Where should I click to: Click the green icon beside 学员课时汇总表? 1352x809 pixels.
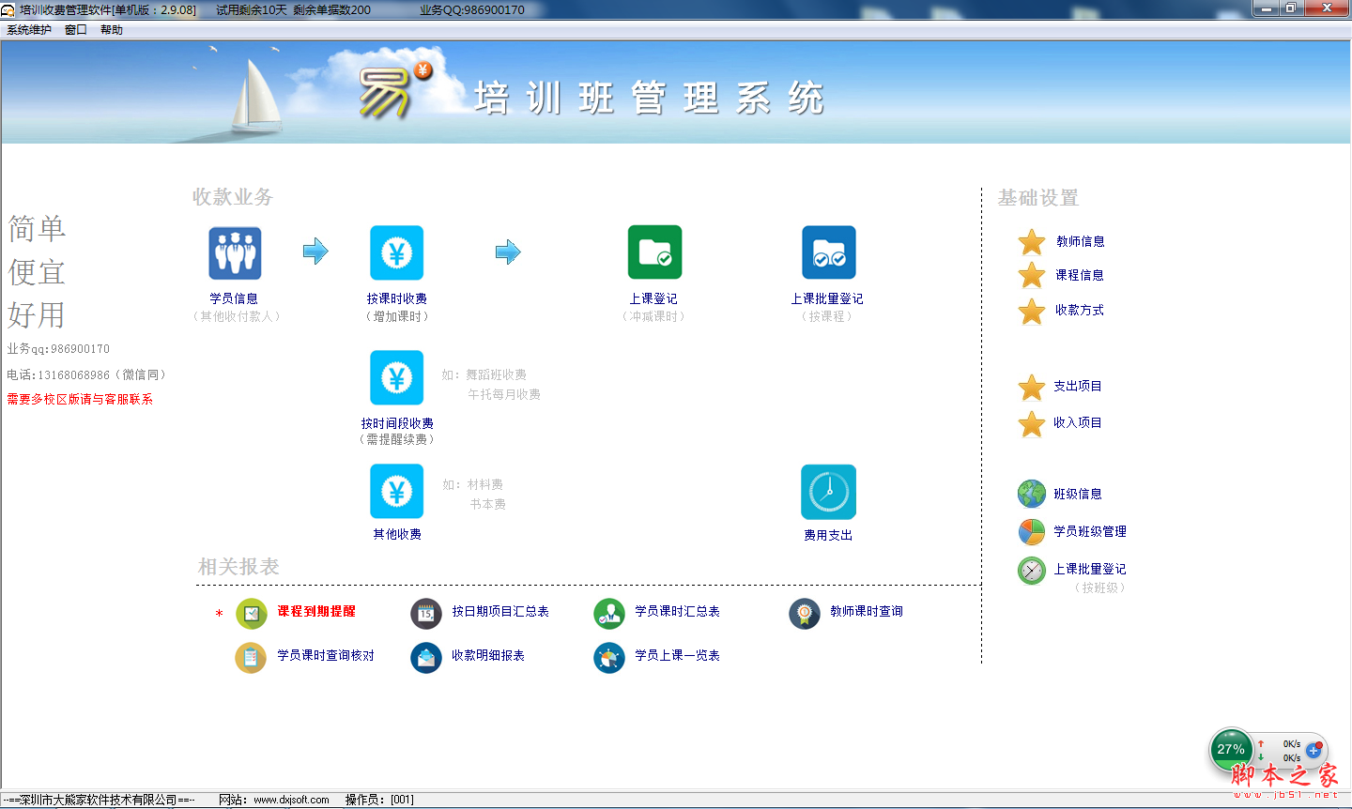click(609, 614)
